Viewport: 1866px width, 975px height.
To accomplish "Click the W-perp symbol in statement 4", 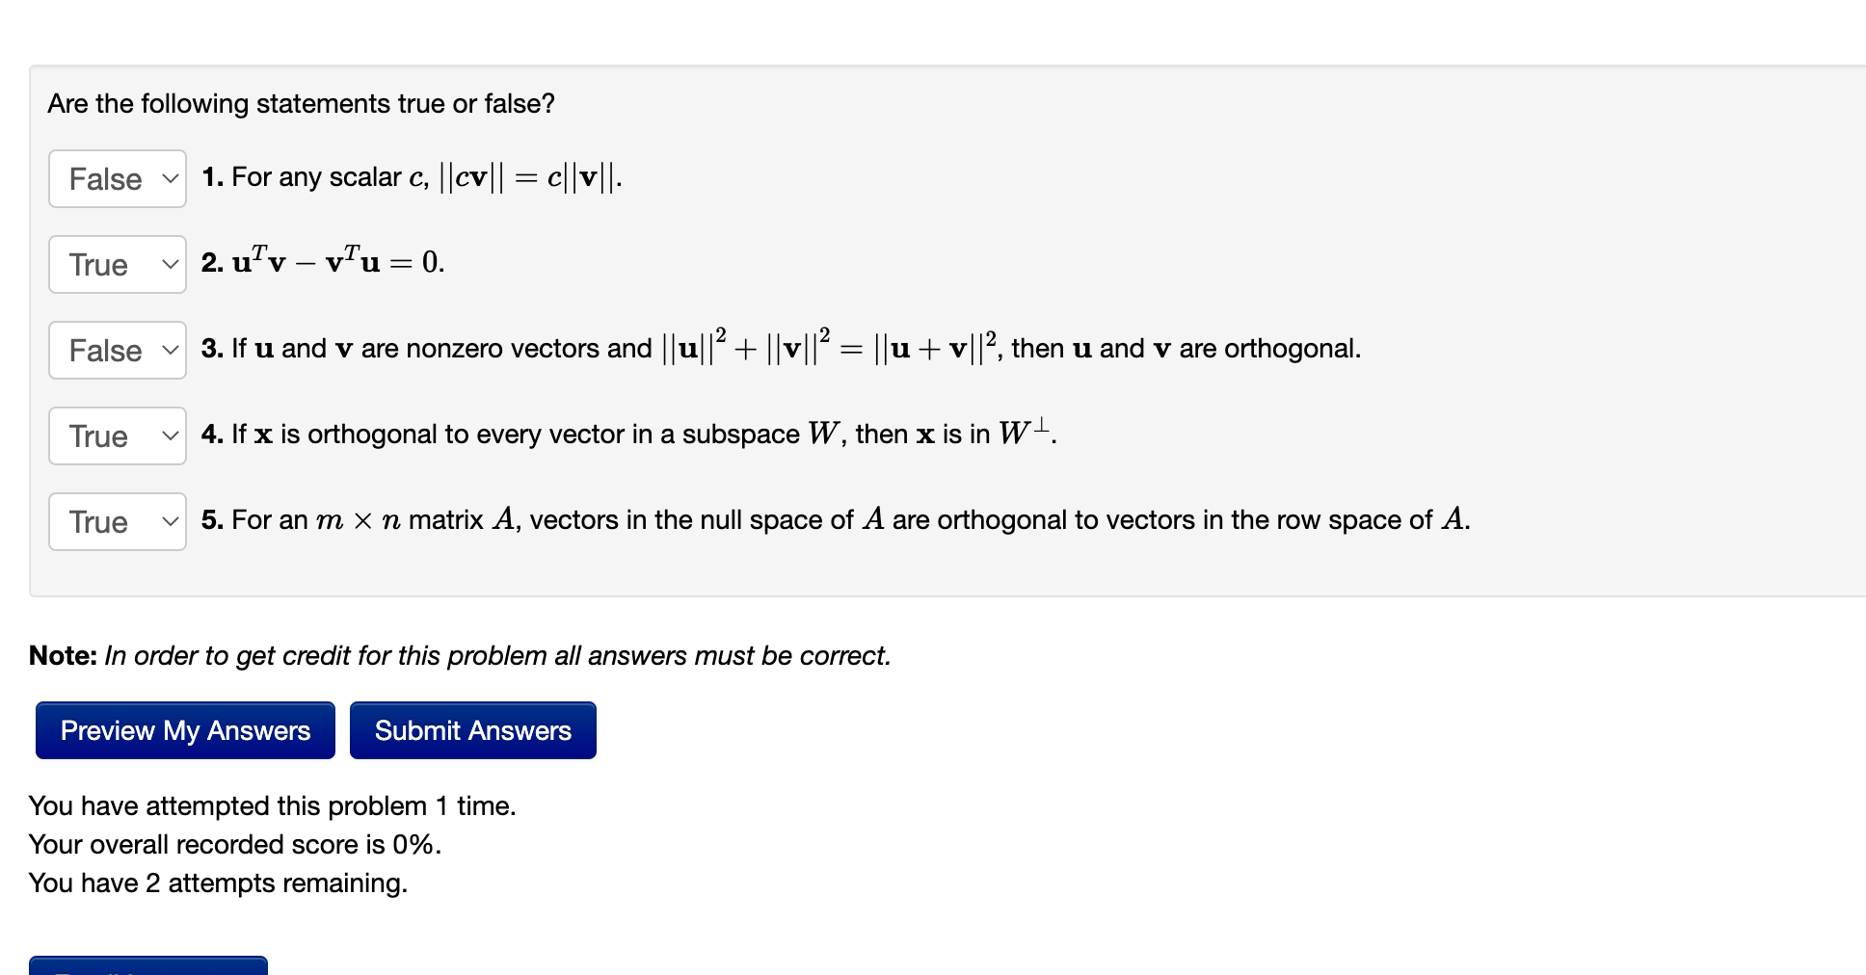I will [x=1025, y=432].
